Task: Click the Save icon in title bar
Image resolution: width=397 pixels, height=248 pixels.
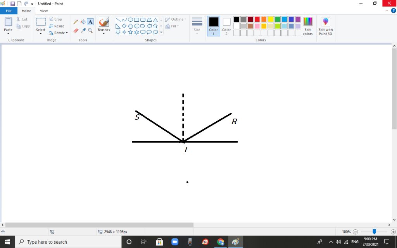Action: (x=12, y=4)
